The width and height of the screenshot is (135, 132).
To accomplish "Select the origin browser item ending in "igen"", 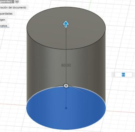I will pyautogui.click(x=2, y=20).
